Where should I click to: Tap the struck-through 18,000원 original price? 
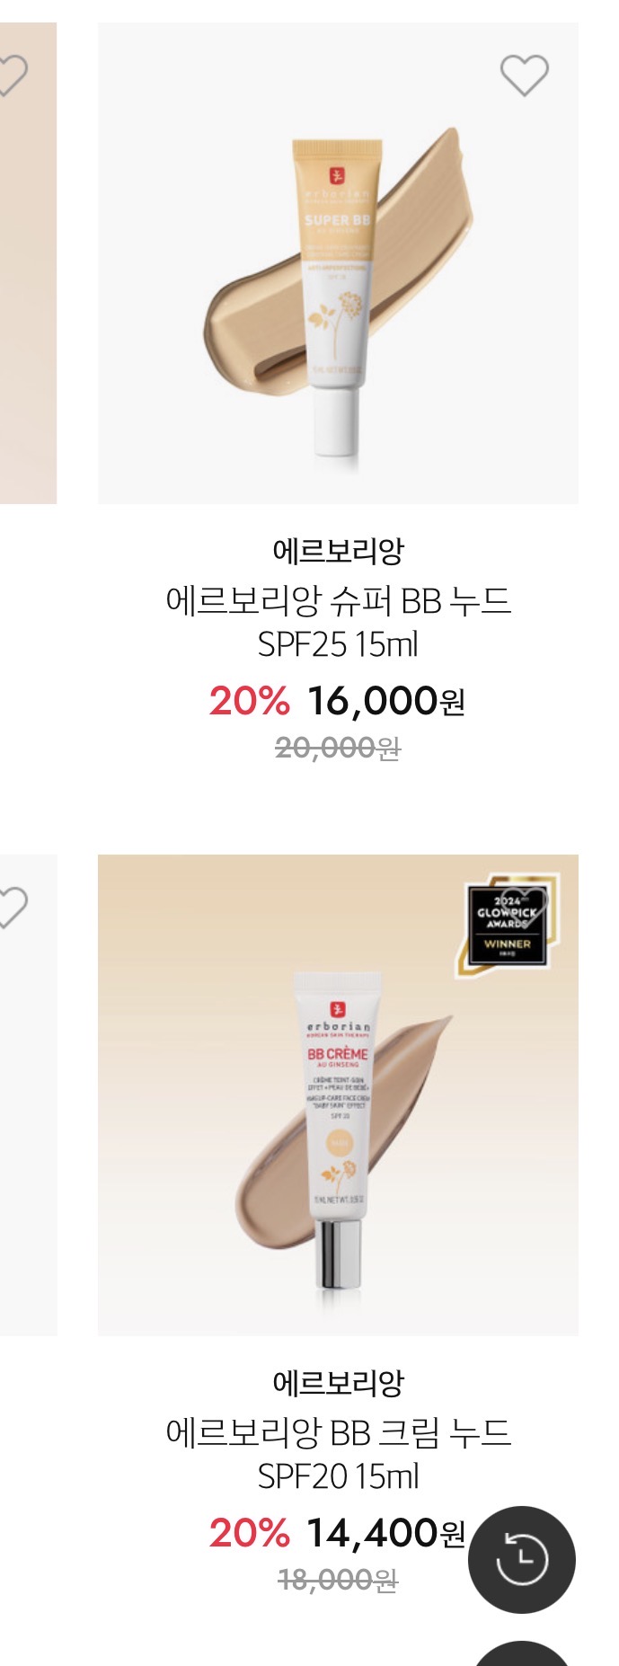point(338,1579)
